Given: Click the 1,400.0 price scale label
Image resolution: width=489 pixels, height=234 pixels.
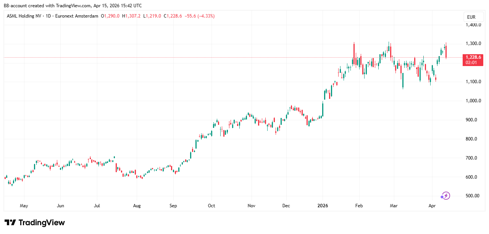Looking at the screenshot, I should [473, 25].
